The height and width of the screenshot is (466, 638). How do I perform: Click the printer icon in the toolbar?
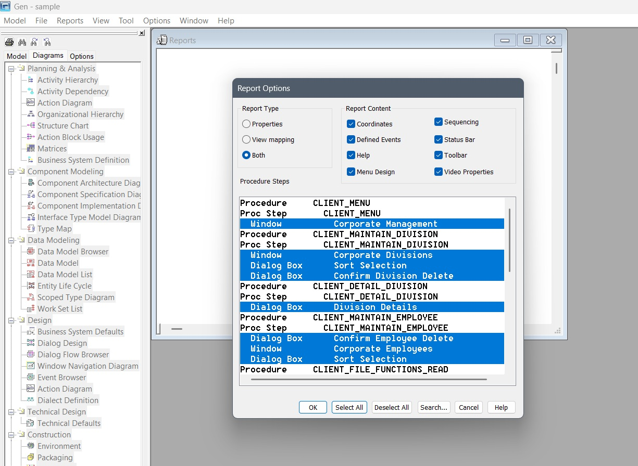click(x=9, y=42)
